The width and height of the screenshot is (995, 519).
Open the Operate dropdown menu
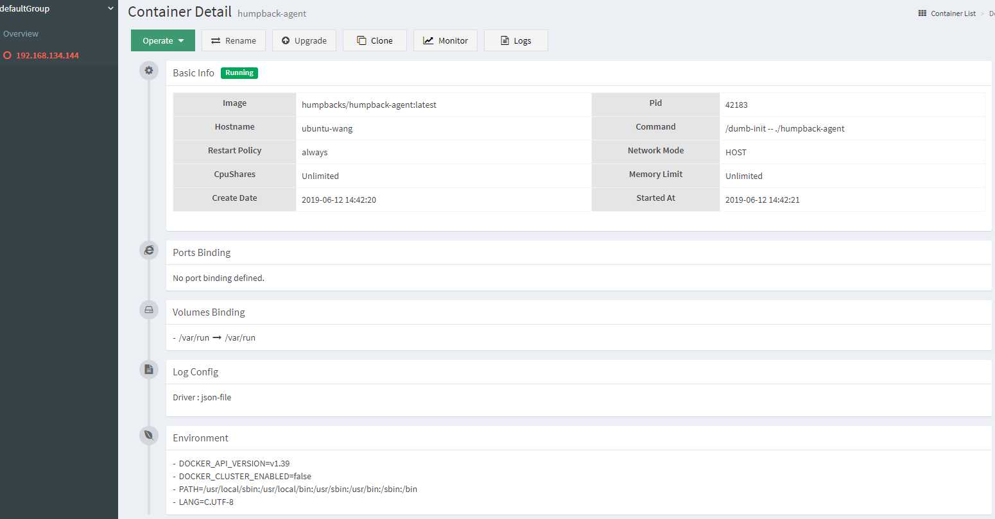tap(163, 40)
